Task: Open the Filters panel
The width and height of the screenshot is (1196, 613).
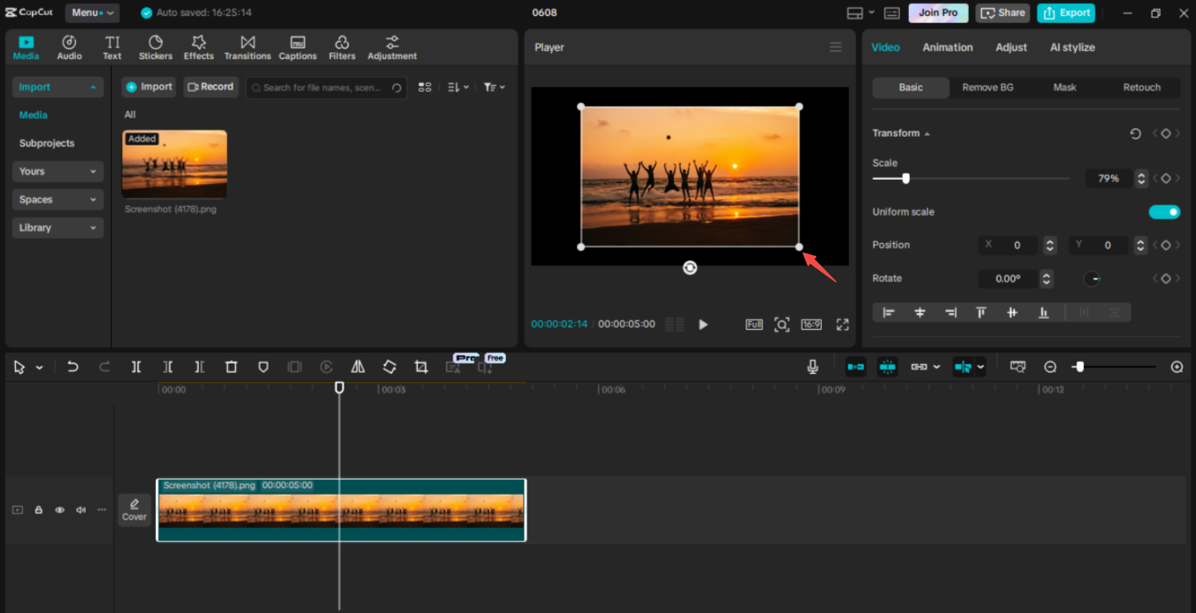Action: click(342, 46)
